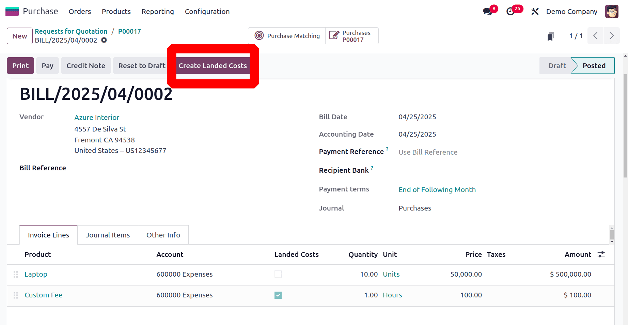628x325 pixels.
Task: Click the Amount column header
Action: pos(578,254)
